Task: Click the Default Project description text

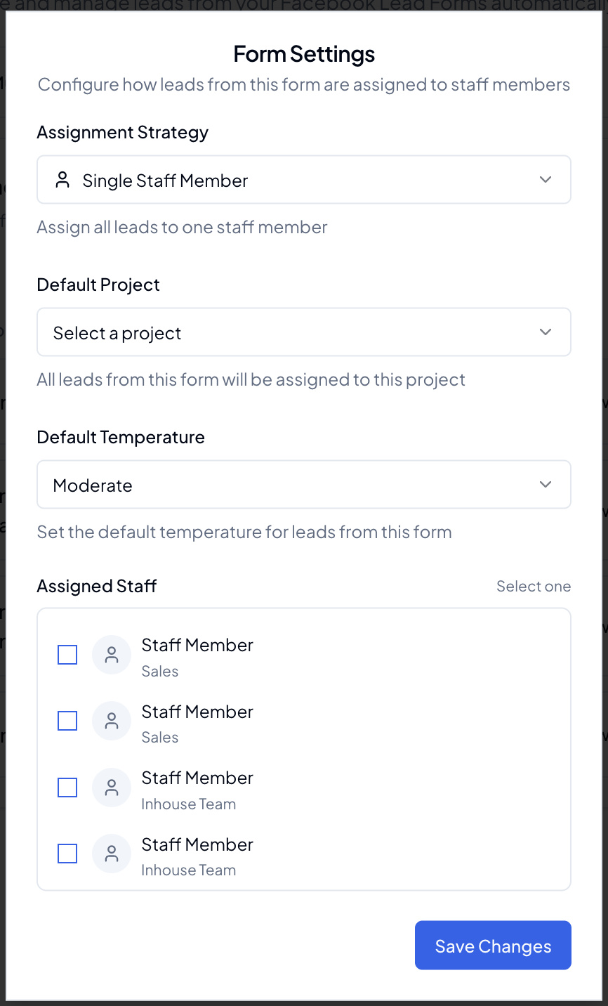Action: [251, 379]
